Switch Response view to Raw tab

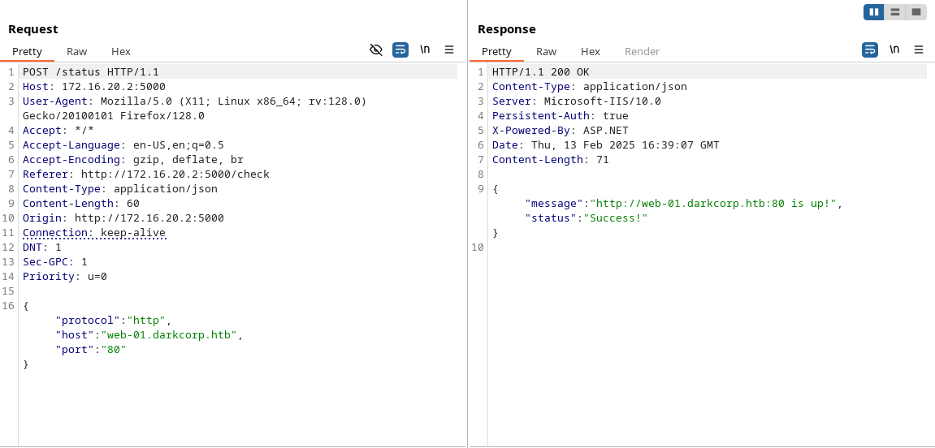coord(547,51)
